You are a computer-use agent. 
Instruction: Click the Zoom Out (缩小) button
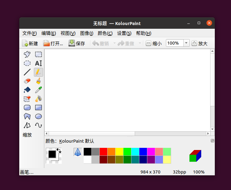(154, 43)
